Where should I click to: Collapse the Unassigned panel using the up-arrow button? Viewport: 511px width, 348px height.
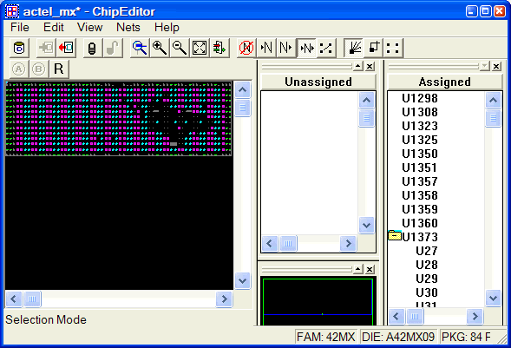pyautogui.click(x=358, y=67)
